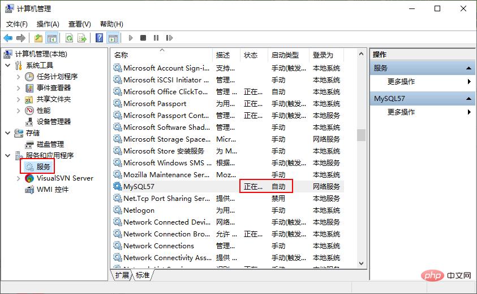Select the Task Scheduler (任务计划程序) icon
Viewport: 477px width, 294px height.
pyautogui.click(x=29, y=77)
